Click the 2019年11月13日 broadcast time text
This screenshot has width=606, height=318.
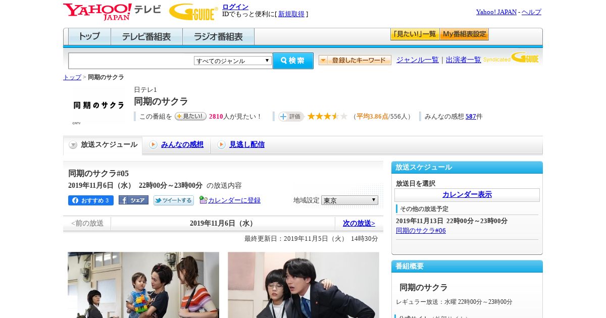[x=451, y=221]
